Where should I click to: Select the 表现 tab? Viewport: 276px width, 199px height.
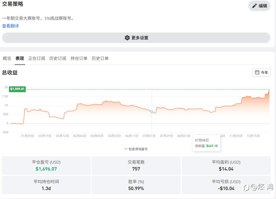coord(20,58)
